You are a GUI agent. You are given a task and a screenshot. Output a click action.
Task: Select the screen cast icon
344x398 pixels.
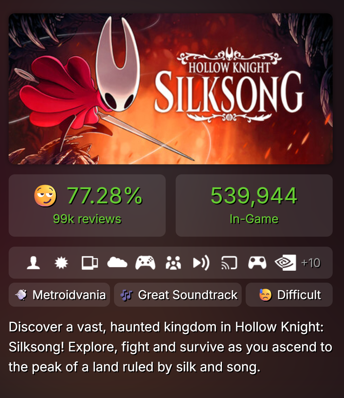coord(229,263)
